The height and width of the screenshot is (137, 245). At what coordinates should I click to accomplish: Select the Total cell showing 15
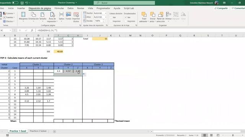click(100, 39)
